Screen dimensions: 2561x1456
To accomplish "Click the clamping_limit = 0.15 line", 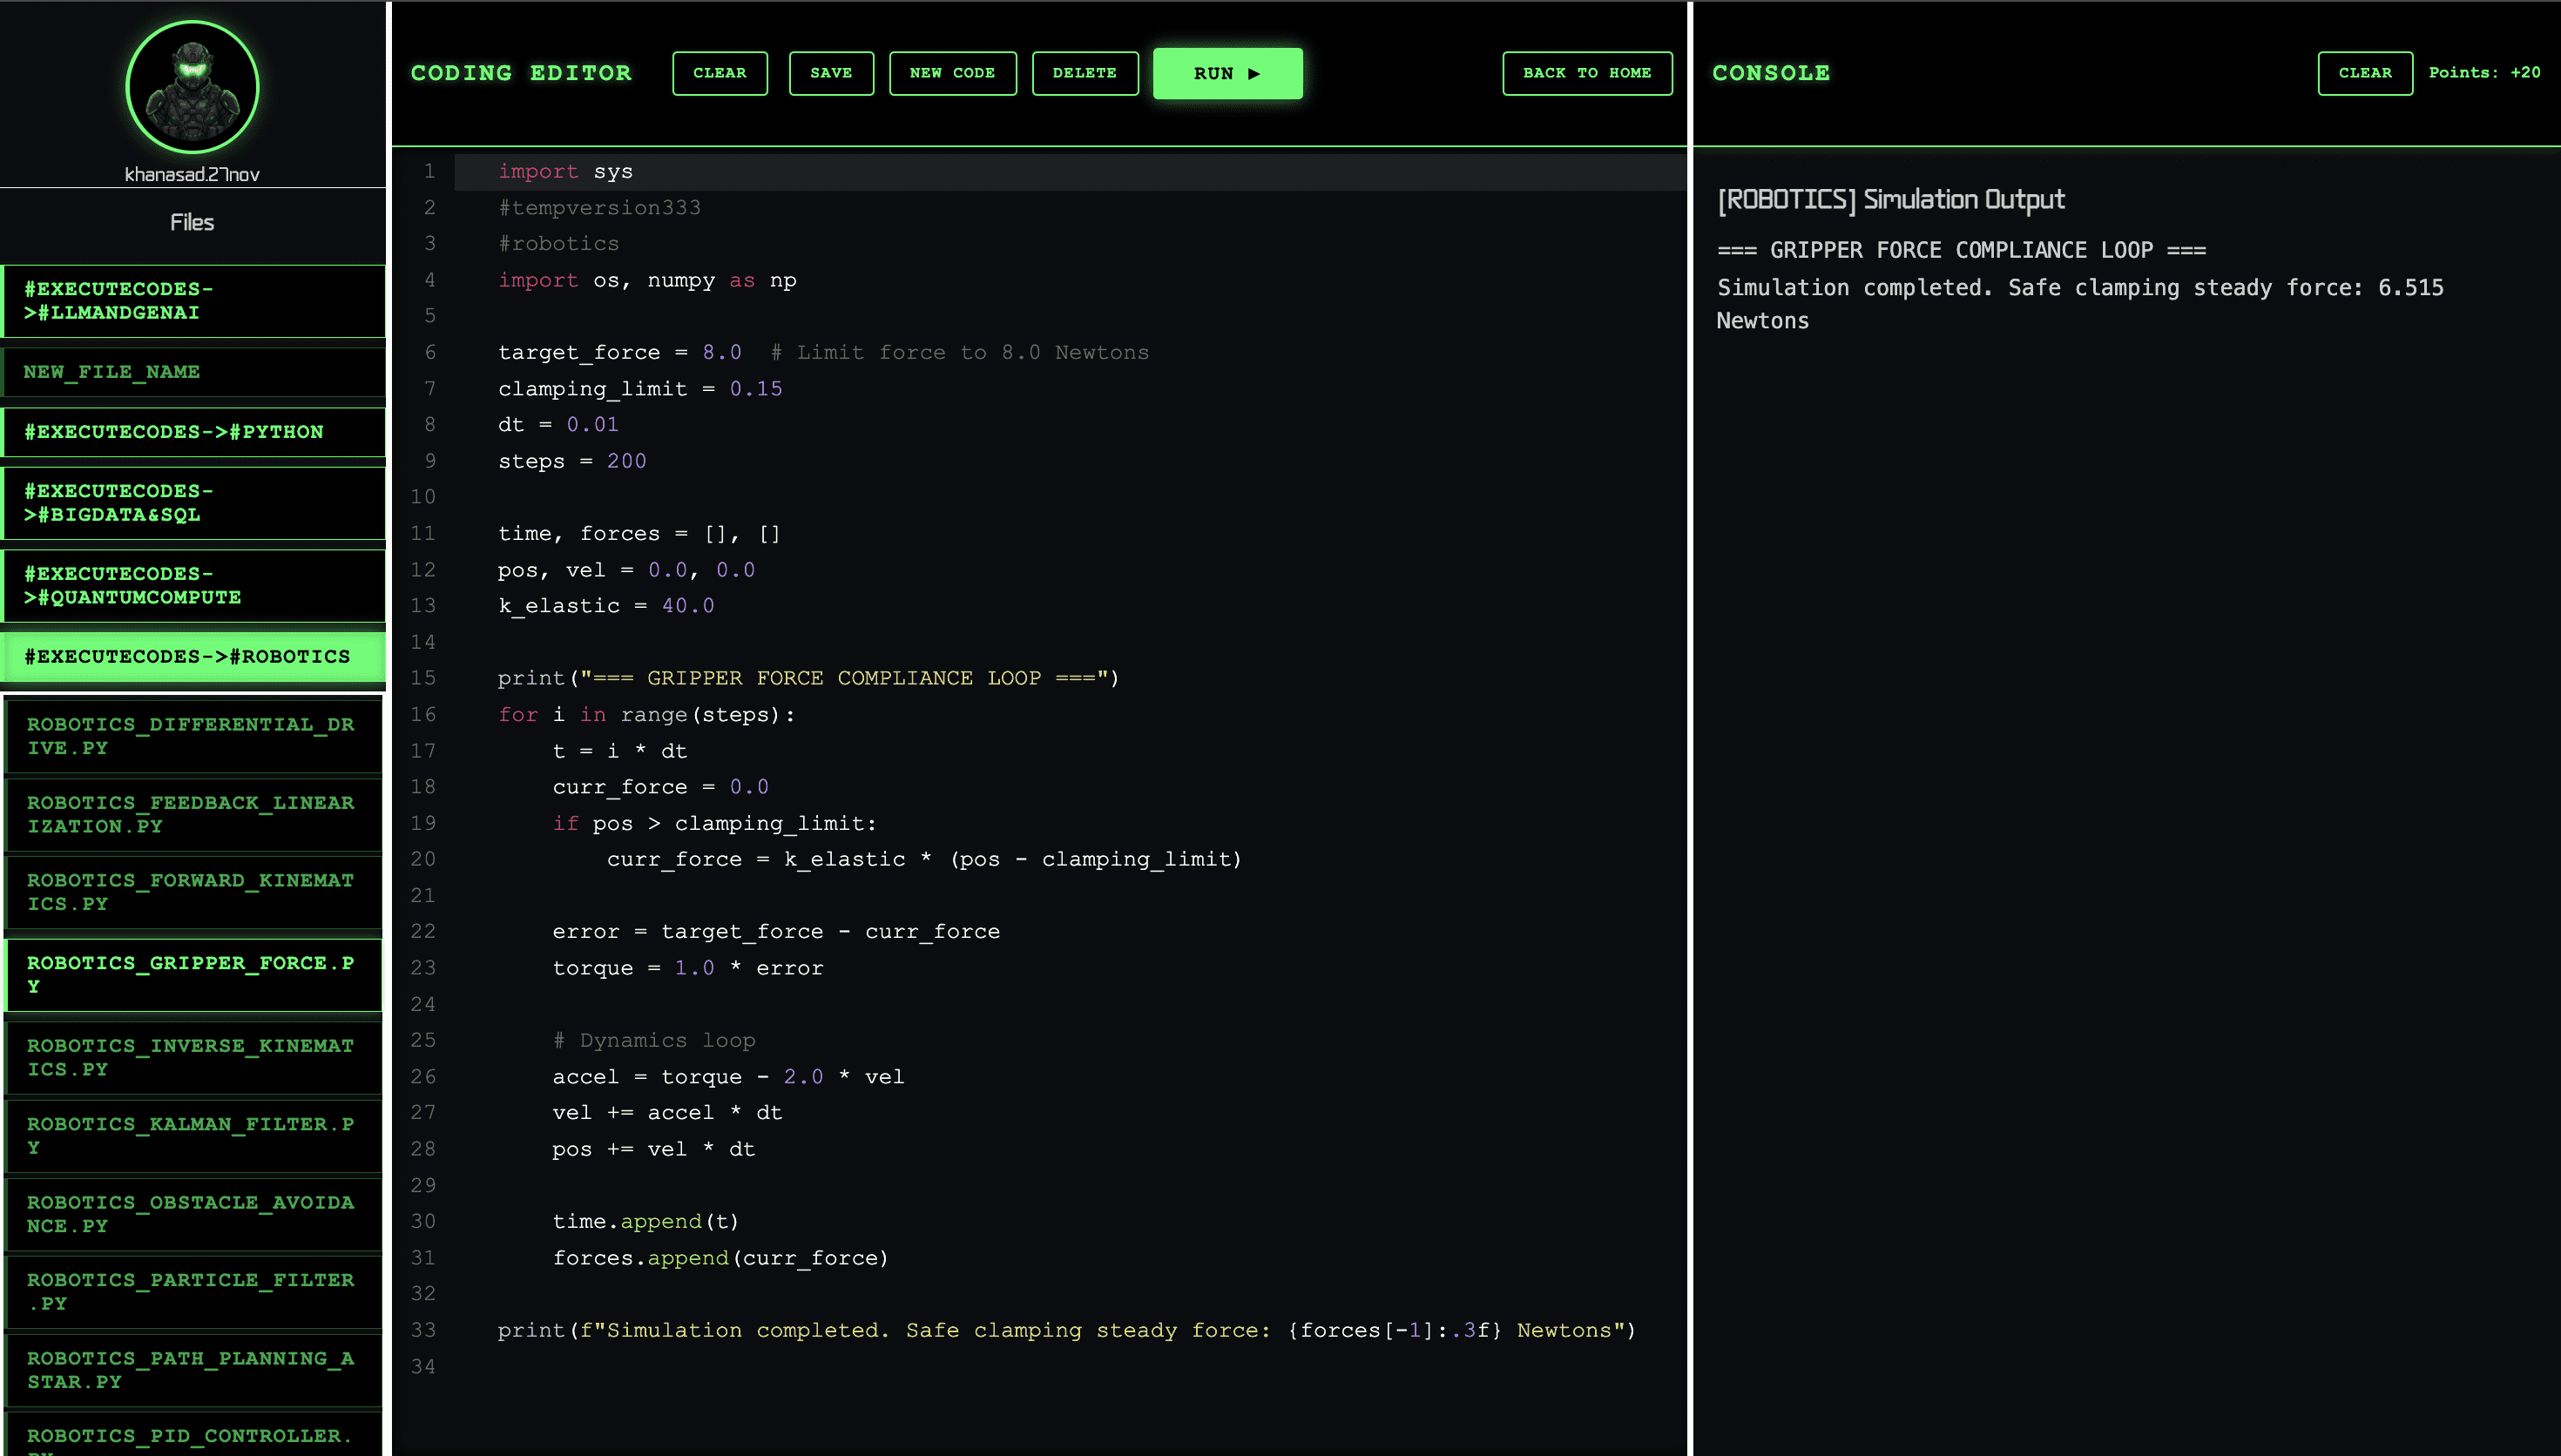I will (x=640, y=389).
